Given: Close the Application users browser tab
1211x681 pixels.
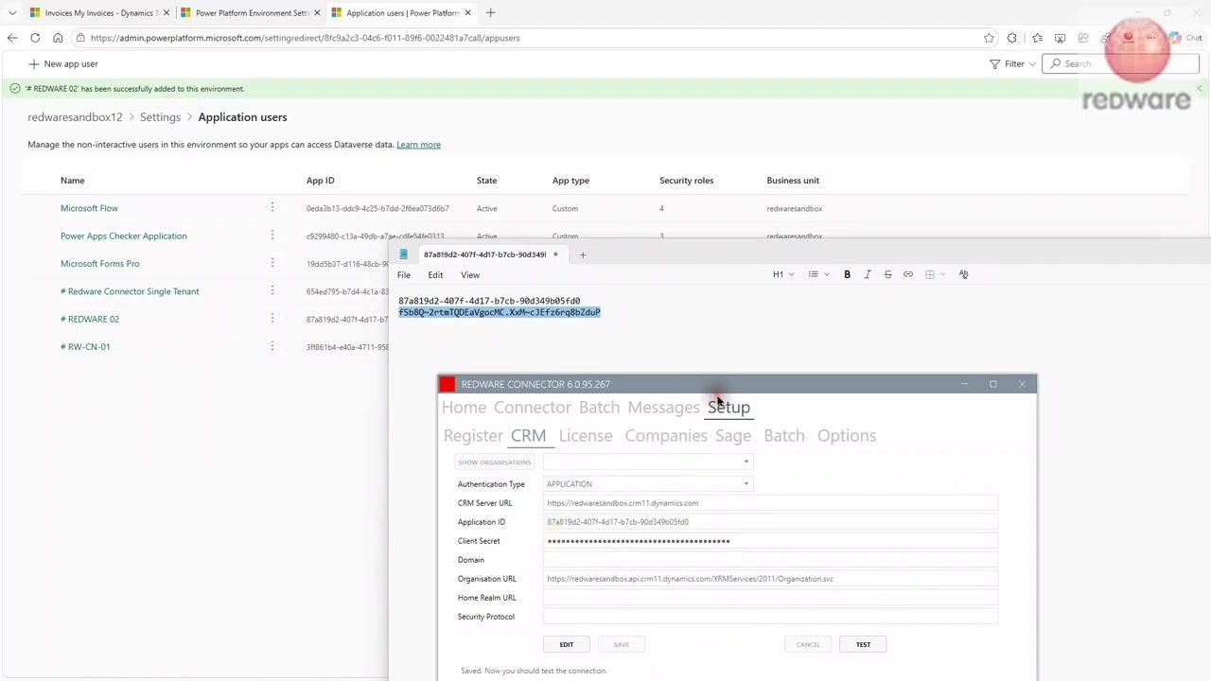Looking at the screenshot, I should [x=467, y=13].
